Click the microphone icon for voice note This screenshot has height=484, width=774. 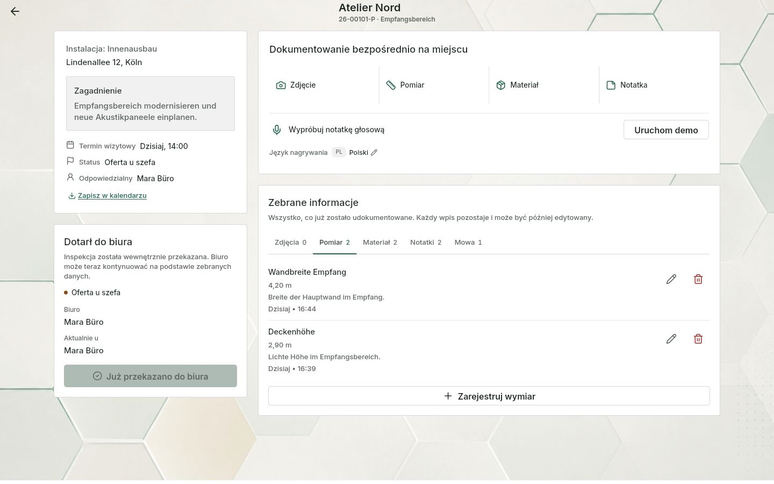(277, 130)
